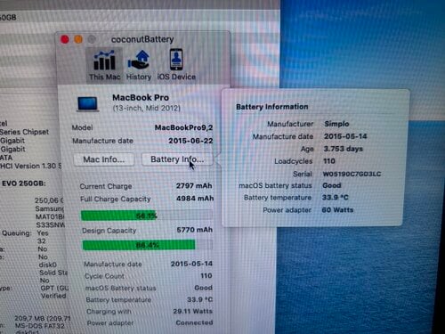This screenshot has height=334, width=445.
Task: Switch to the iOS Device view
Action: click(176, 65)
